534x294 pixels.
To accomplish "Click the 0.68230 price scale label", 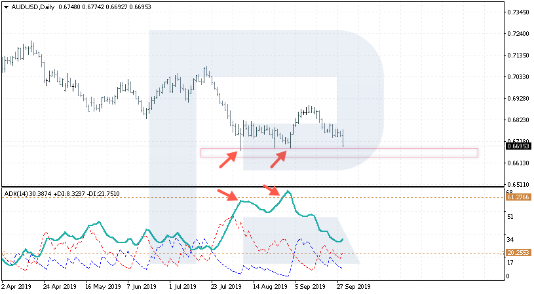I will (518, 120).
